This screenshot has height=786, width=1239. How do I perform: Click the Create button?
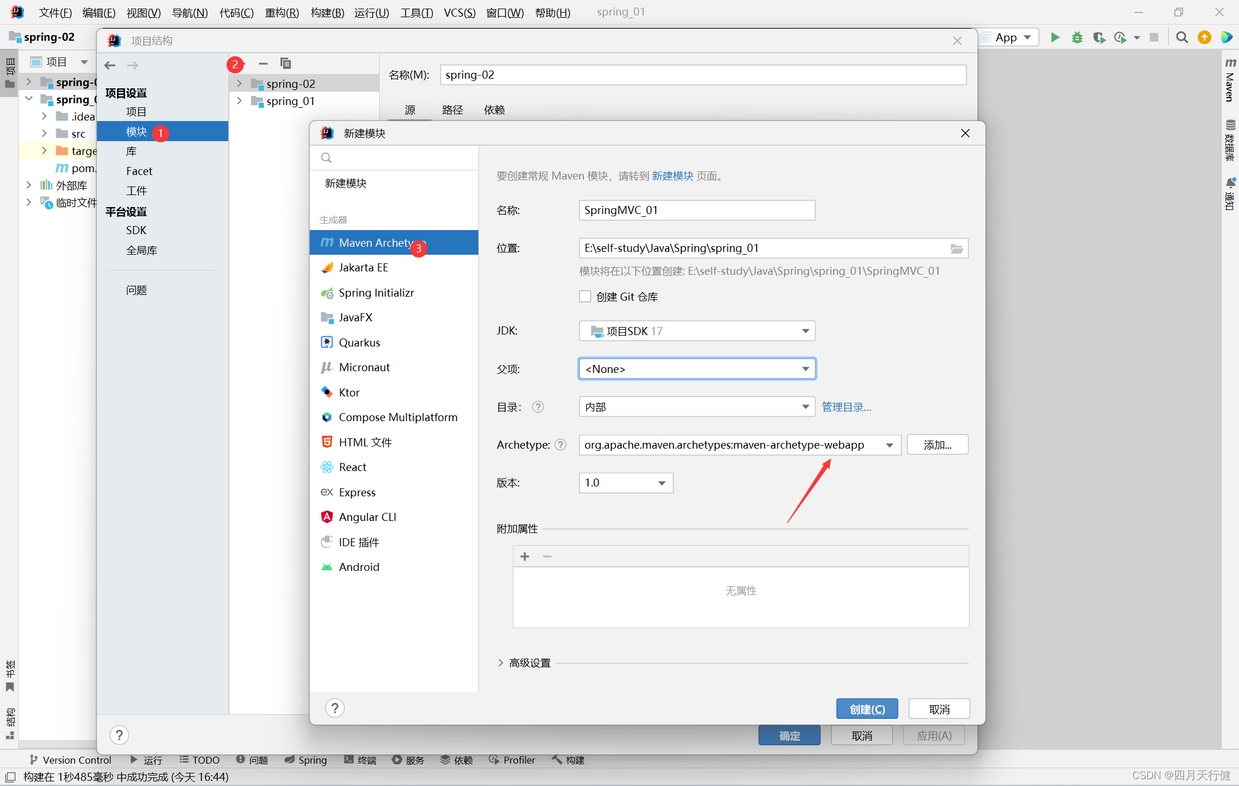[866, 709]
